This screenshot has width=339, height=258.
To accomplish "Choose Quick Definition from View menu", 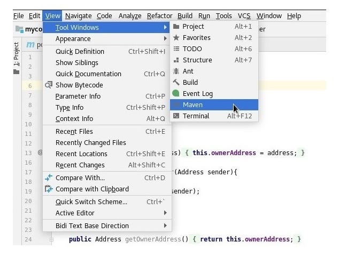I will pyautogui.click(x=107, y=52).
